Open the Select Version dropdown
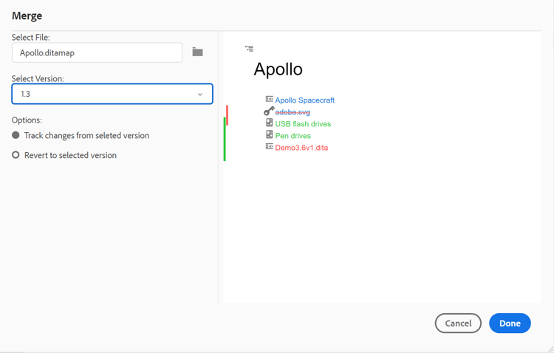 click(x=112, y=94)
